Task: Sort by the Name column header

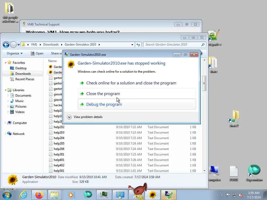Action: click(x=52, y=61)
